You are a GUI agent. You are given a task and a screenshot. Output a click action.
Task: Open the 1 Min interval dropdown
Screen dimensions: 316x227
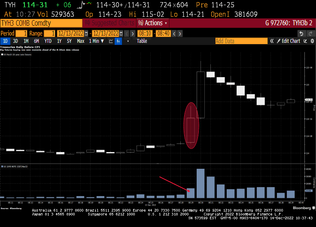[x=96, y=41]
